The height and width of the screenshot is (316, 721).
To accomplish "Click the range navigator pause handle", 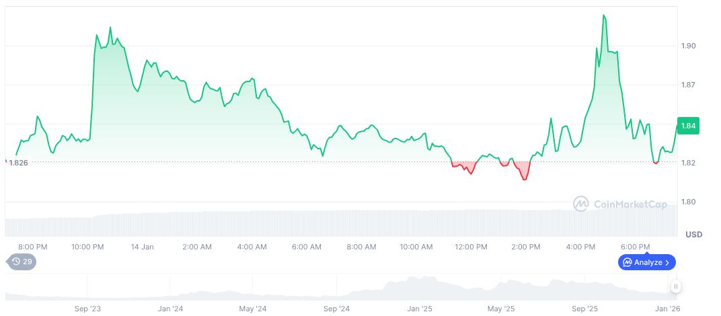I will coord(676,286).
